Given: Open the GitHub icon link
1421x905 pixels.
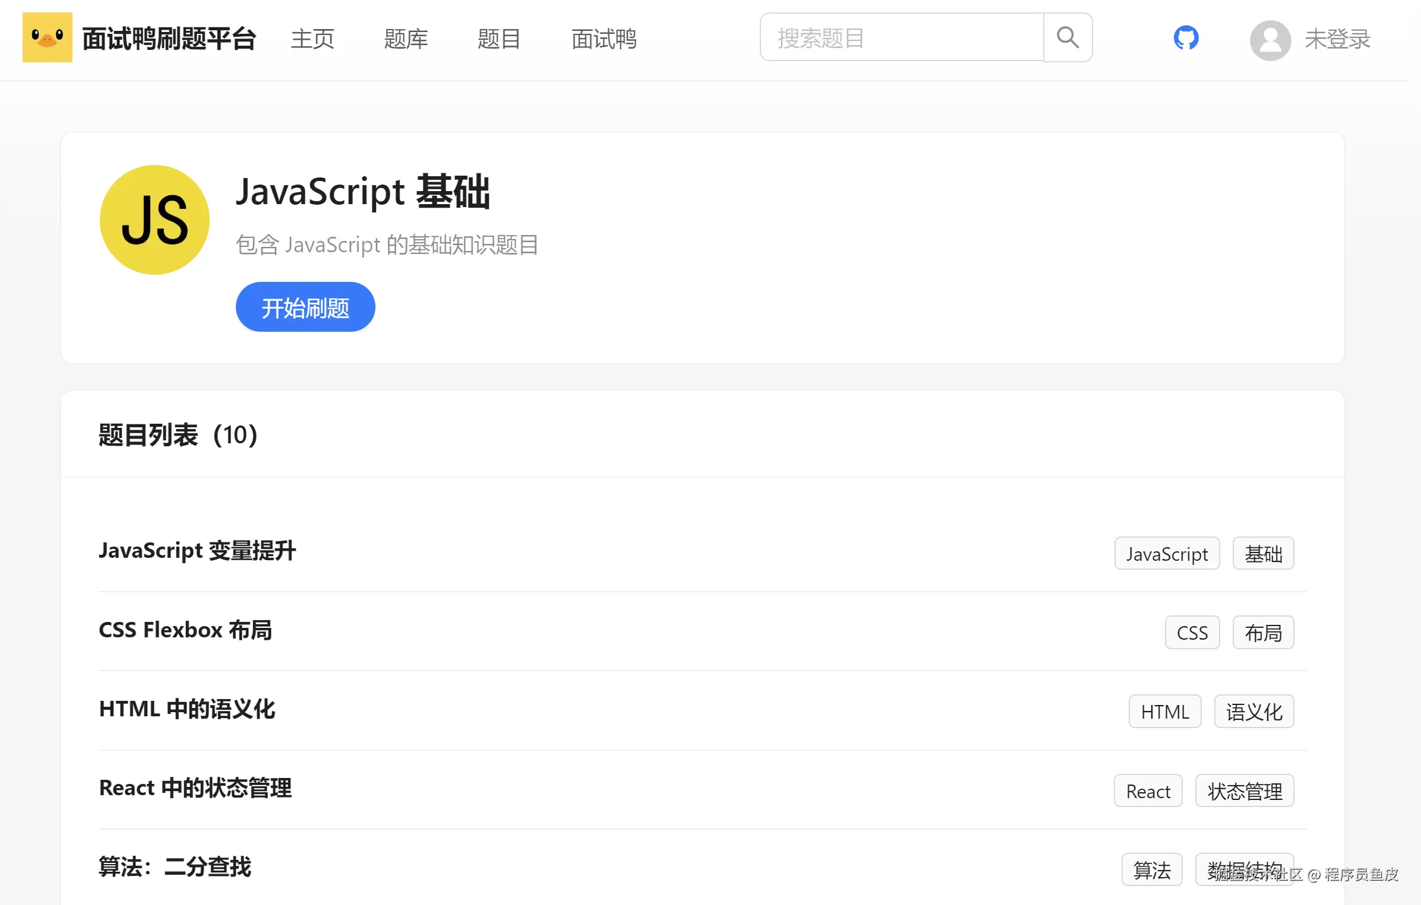Looking at the screenshot, I should pos(1186,38).
